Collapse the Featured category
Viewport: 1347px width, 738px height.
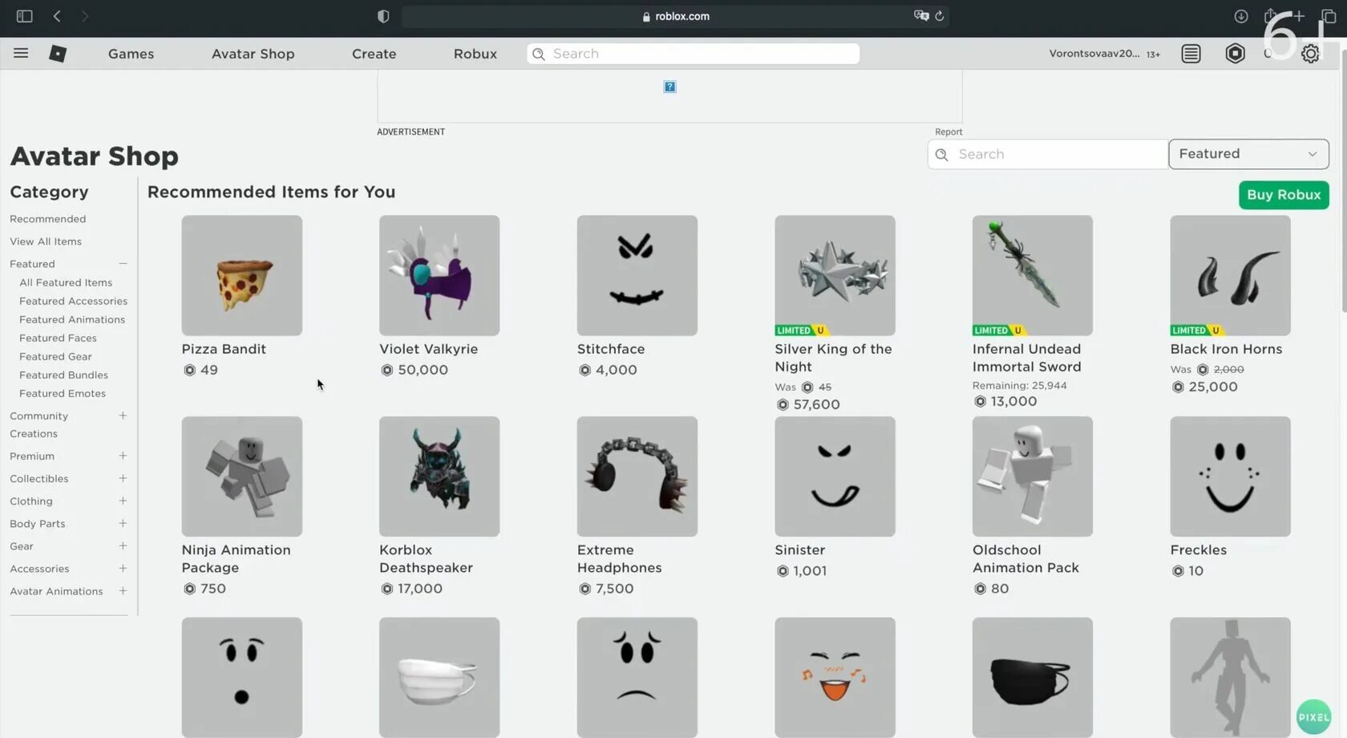click(123, 263)
